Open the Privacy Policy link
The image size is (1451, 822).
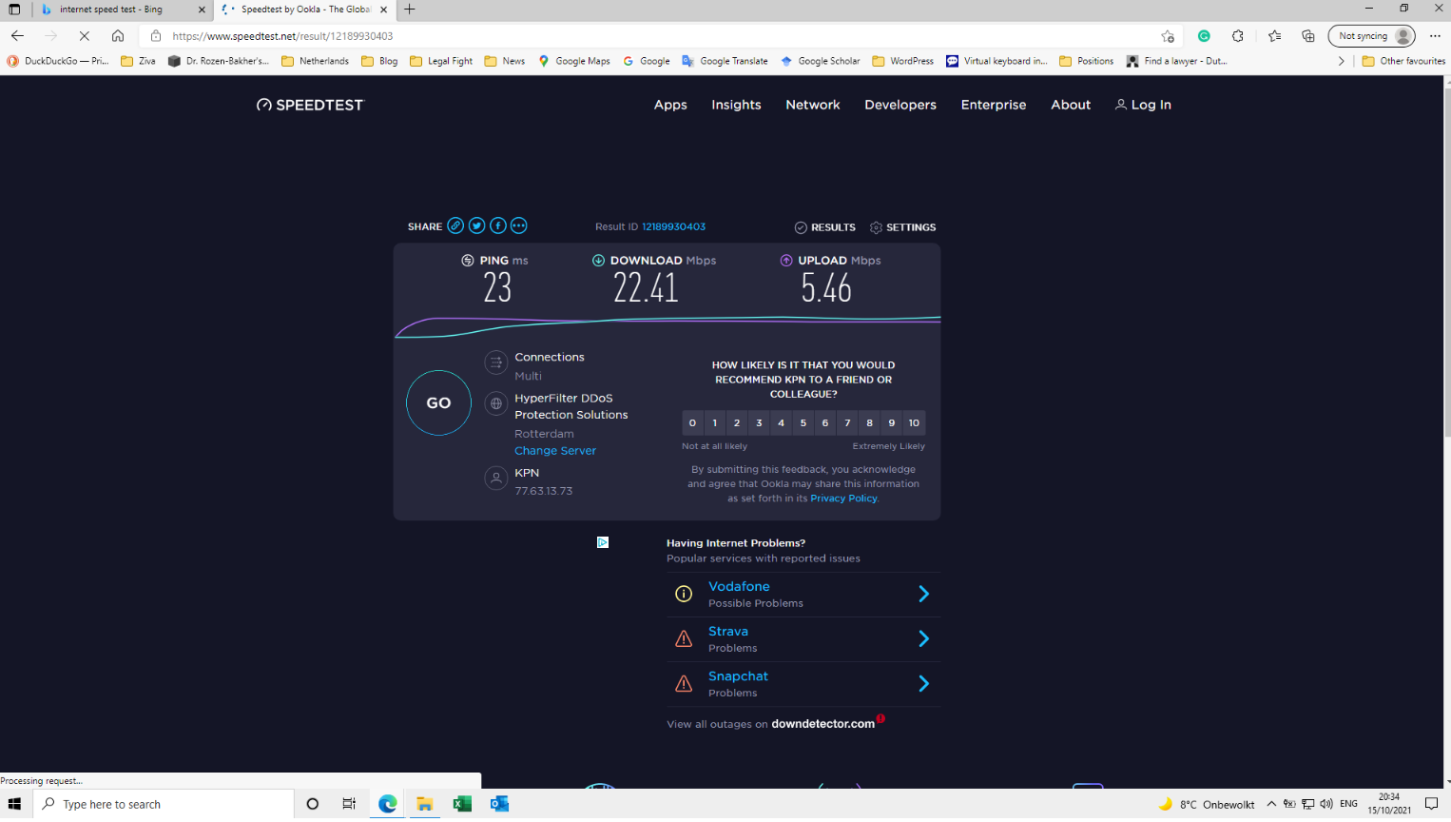point(843,499)
